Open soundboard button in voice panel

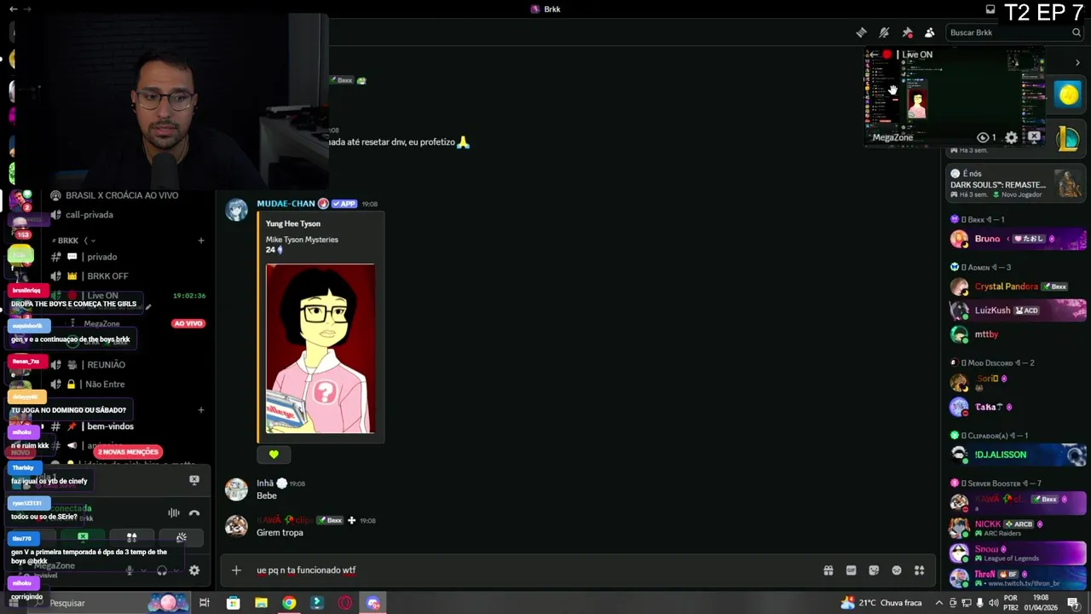181,537
